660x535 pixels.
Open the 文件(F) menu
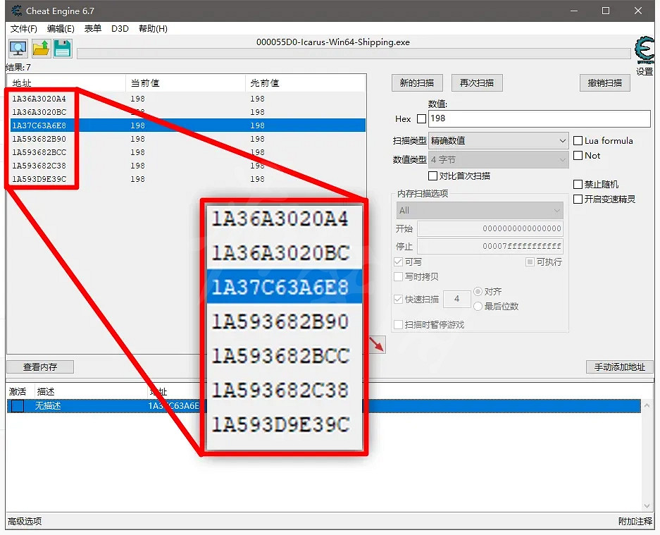(24, 29)
